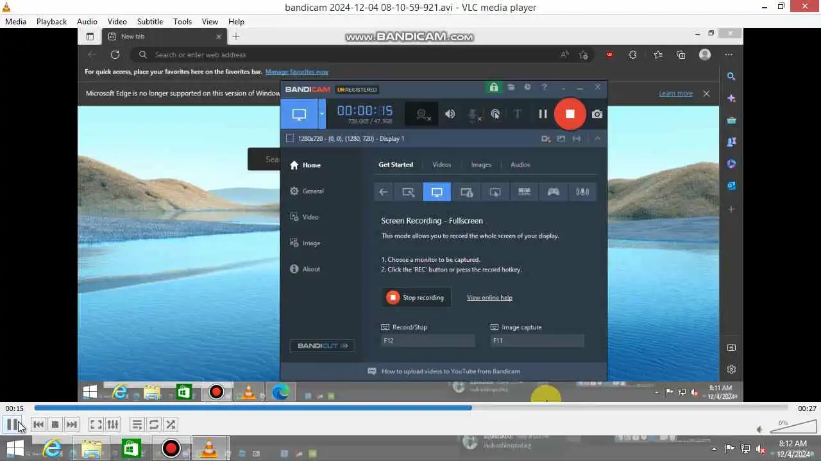Switch to Bandicam Videos tab
Image resolution: width=821 pixels, height=461 pixels.
(442, 165)
